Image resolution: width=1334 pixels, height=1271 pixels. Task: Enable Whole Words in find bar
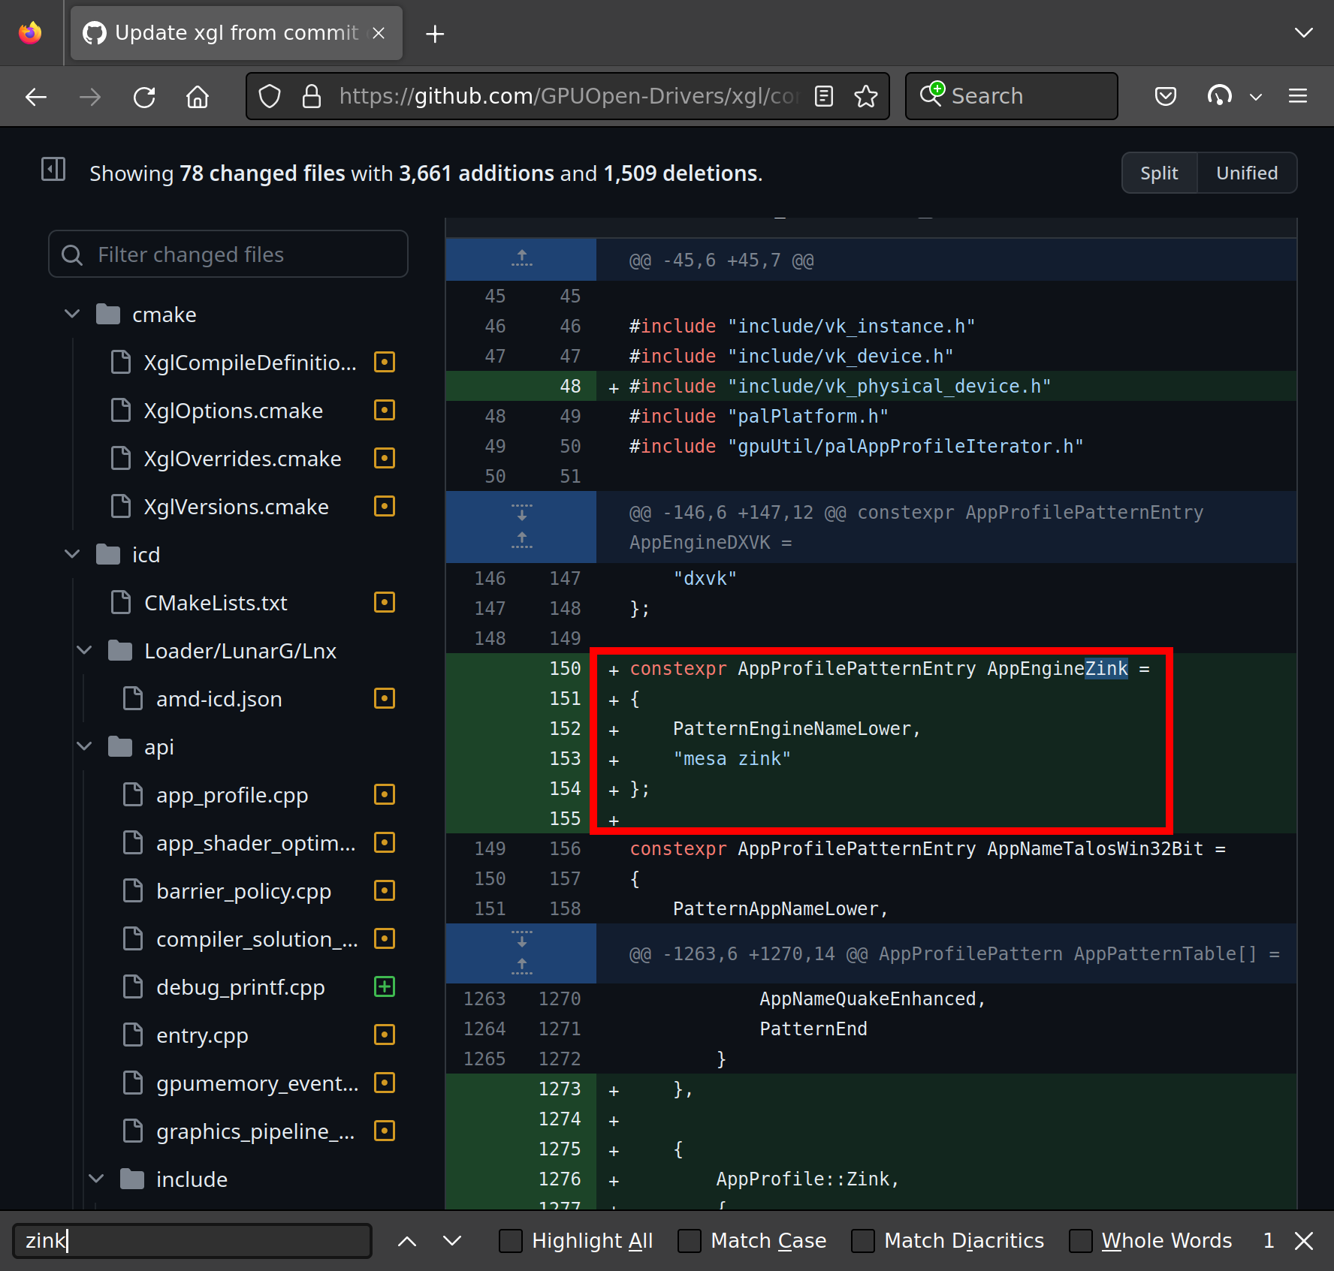[1081, 1241]
